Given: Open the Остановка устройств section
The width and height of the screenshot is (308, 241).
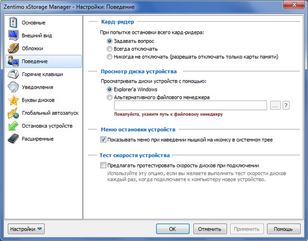Looking at the screenshot, I should pyautogui.click(x=43, y=126).
